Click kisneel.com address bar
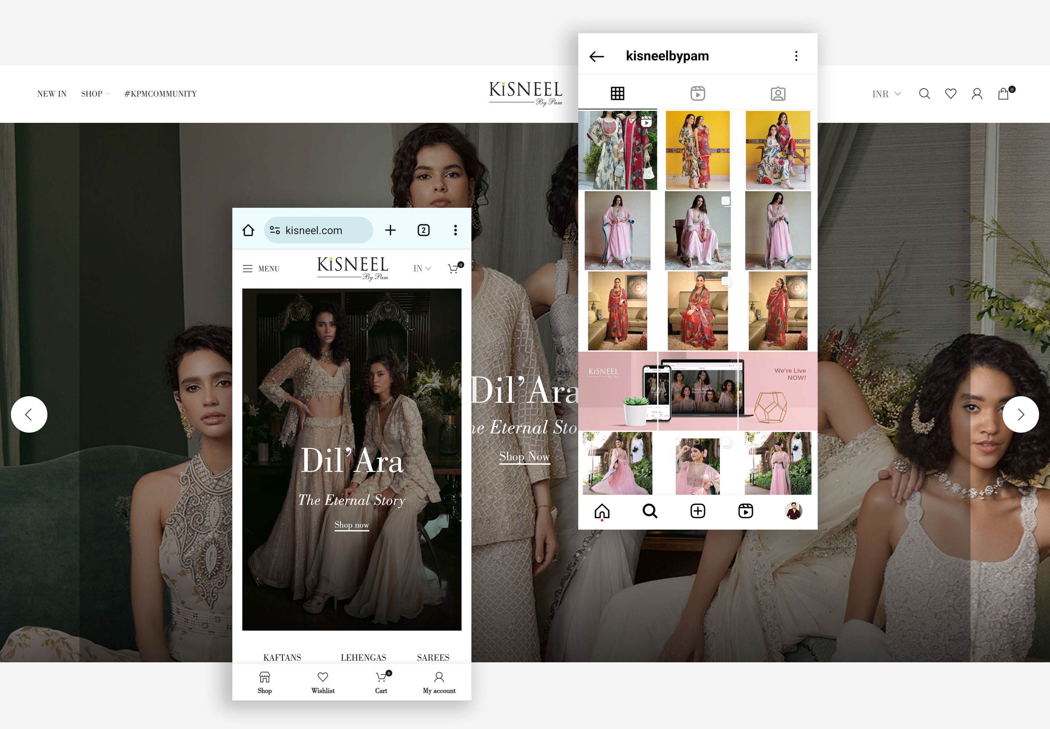This screenshot has height=729, width=1050. click(x=319, y=230)
